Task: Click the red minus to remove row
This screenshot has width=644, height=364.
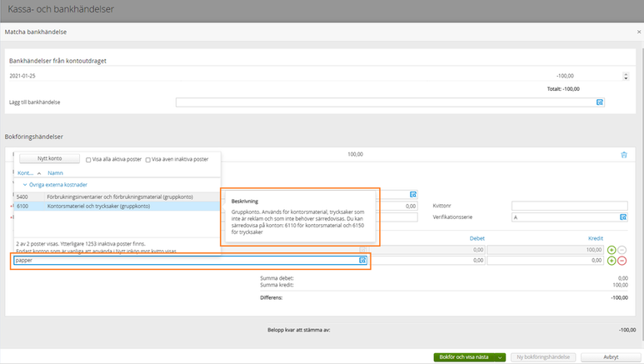Action: 622,261
